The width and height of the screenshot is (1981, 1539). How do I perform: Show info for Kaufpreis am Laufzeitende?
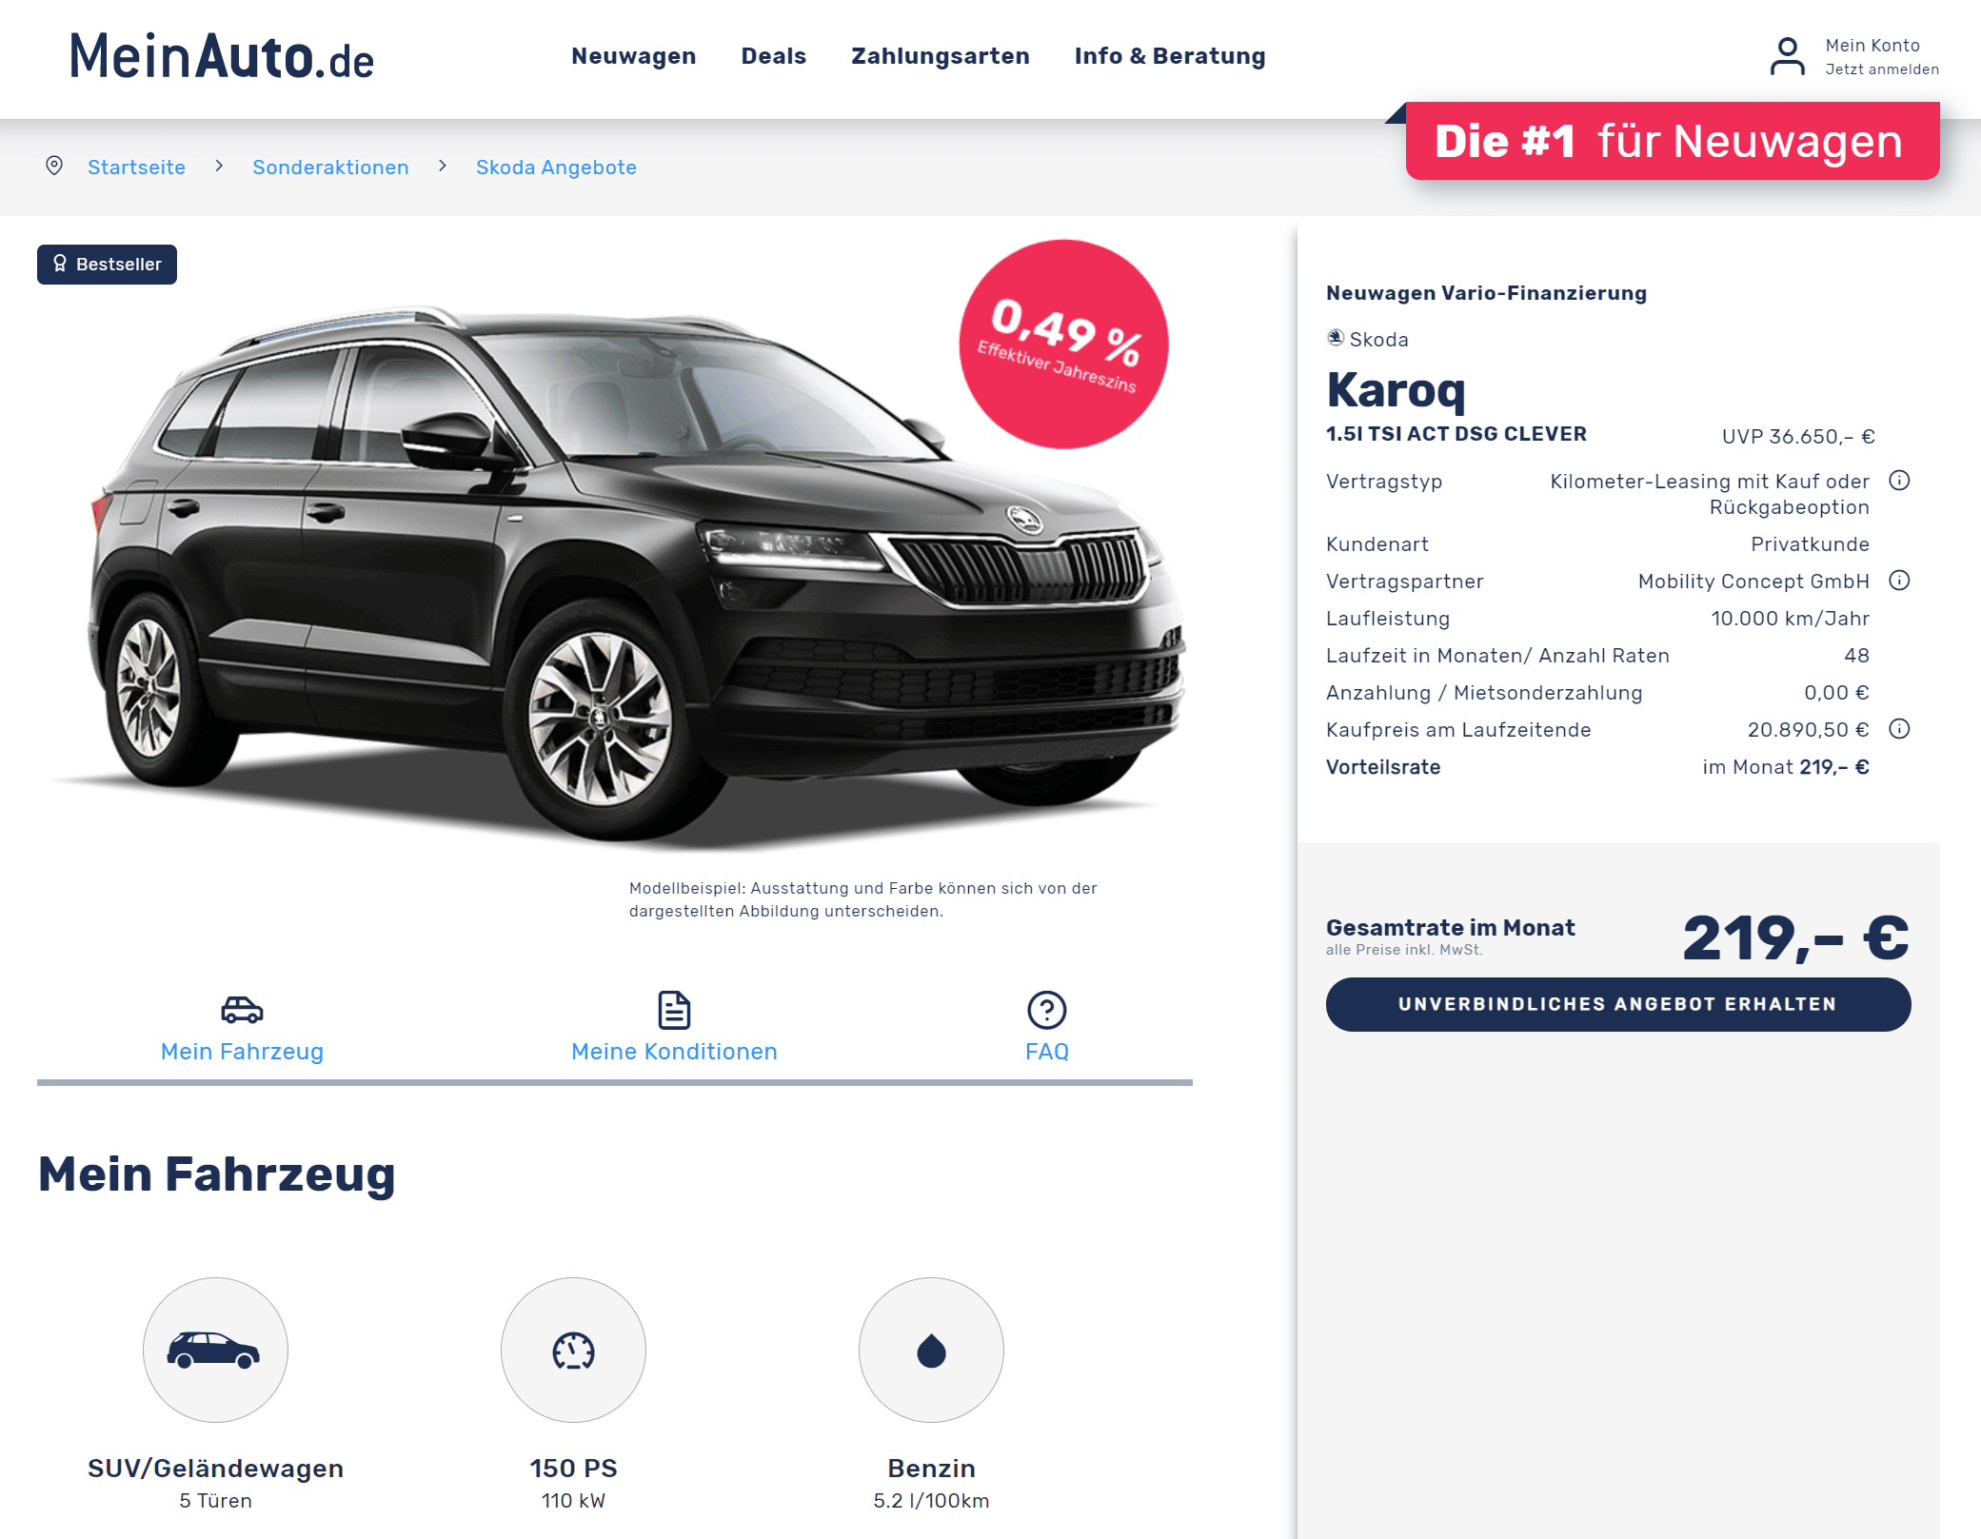coord(1899,729)
